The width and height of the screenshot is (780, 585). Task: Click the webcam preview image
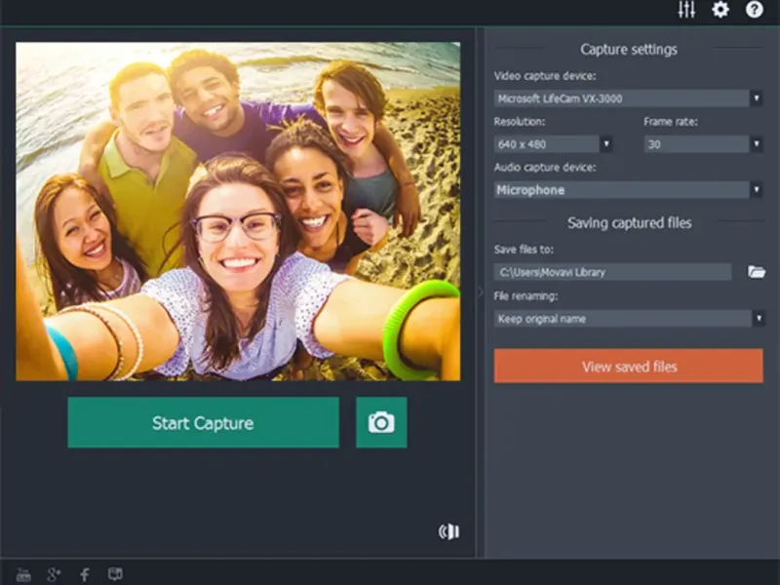[x=238, y=211]
